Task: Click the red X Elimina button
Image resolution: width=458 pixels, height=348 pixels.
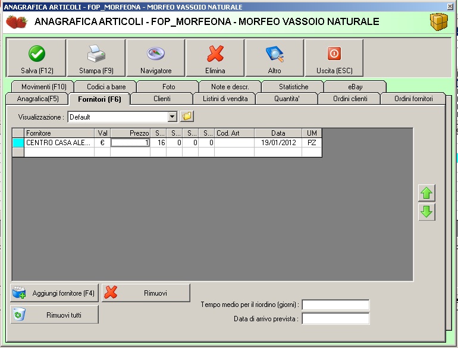Action: [215, 58]
